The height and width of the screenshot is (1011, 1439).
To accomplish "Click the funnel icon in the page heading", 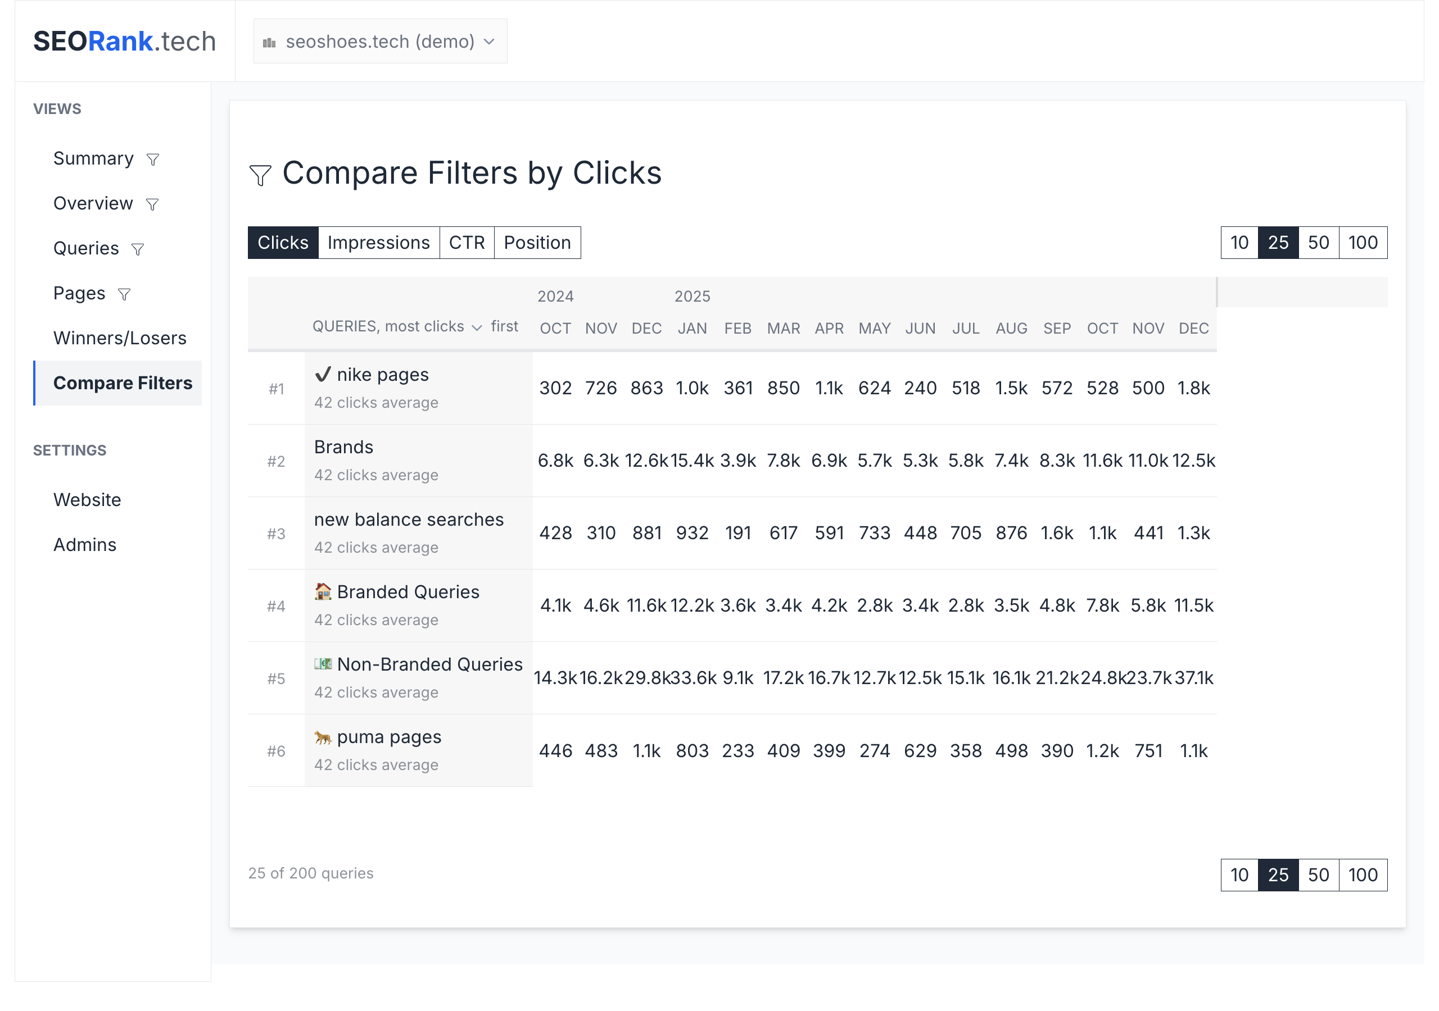I will [x=260, y=175].
